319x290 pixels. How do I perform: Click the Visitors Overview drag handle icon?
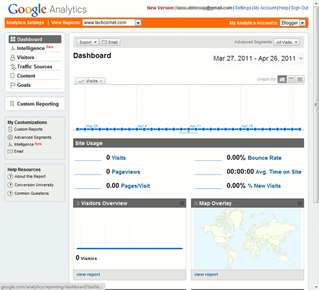coord(78,203)
